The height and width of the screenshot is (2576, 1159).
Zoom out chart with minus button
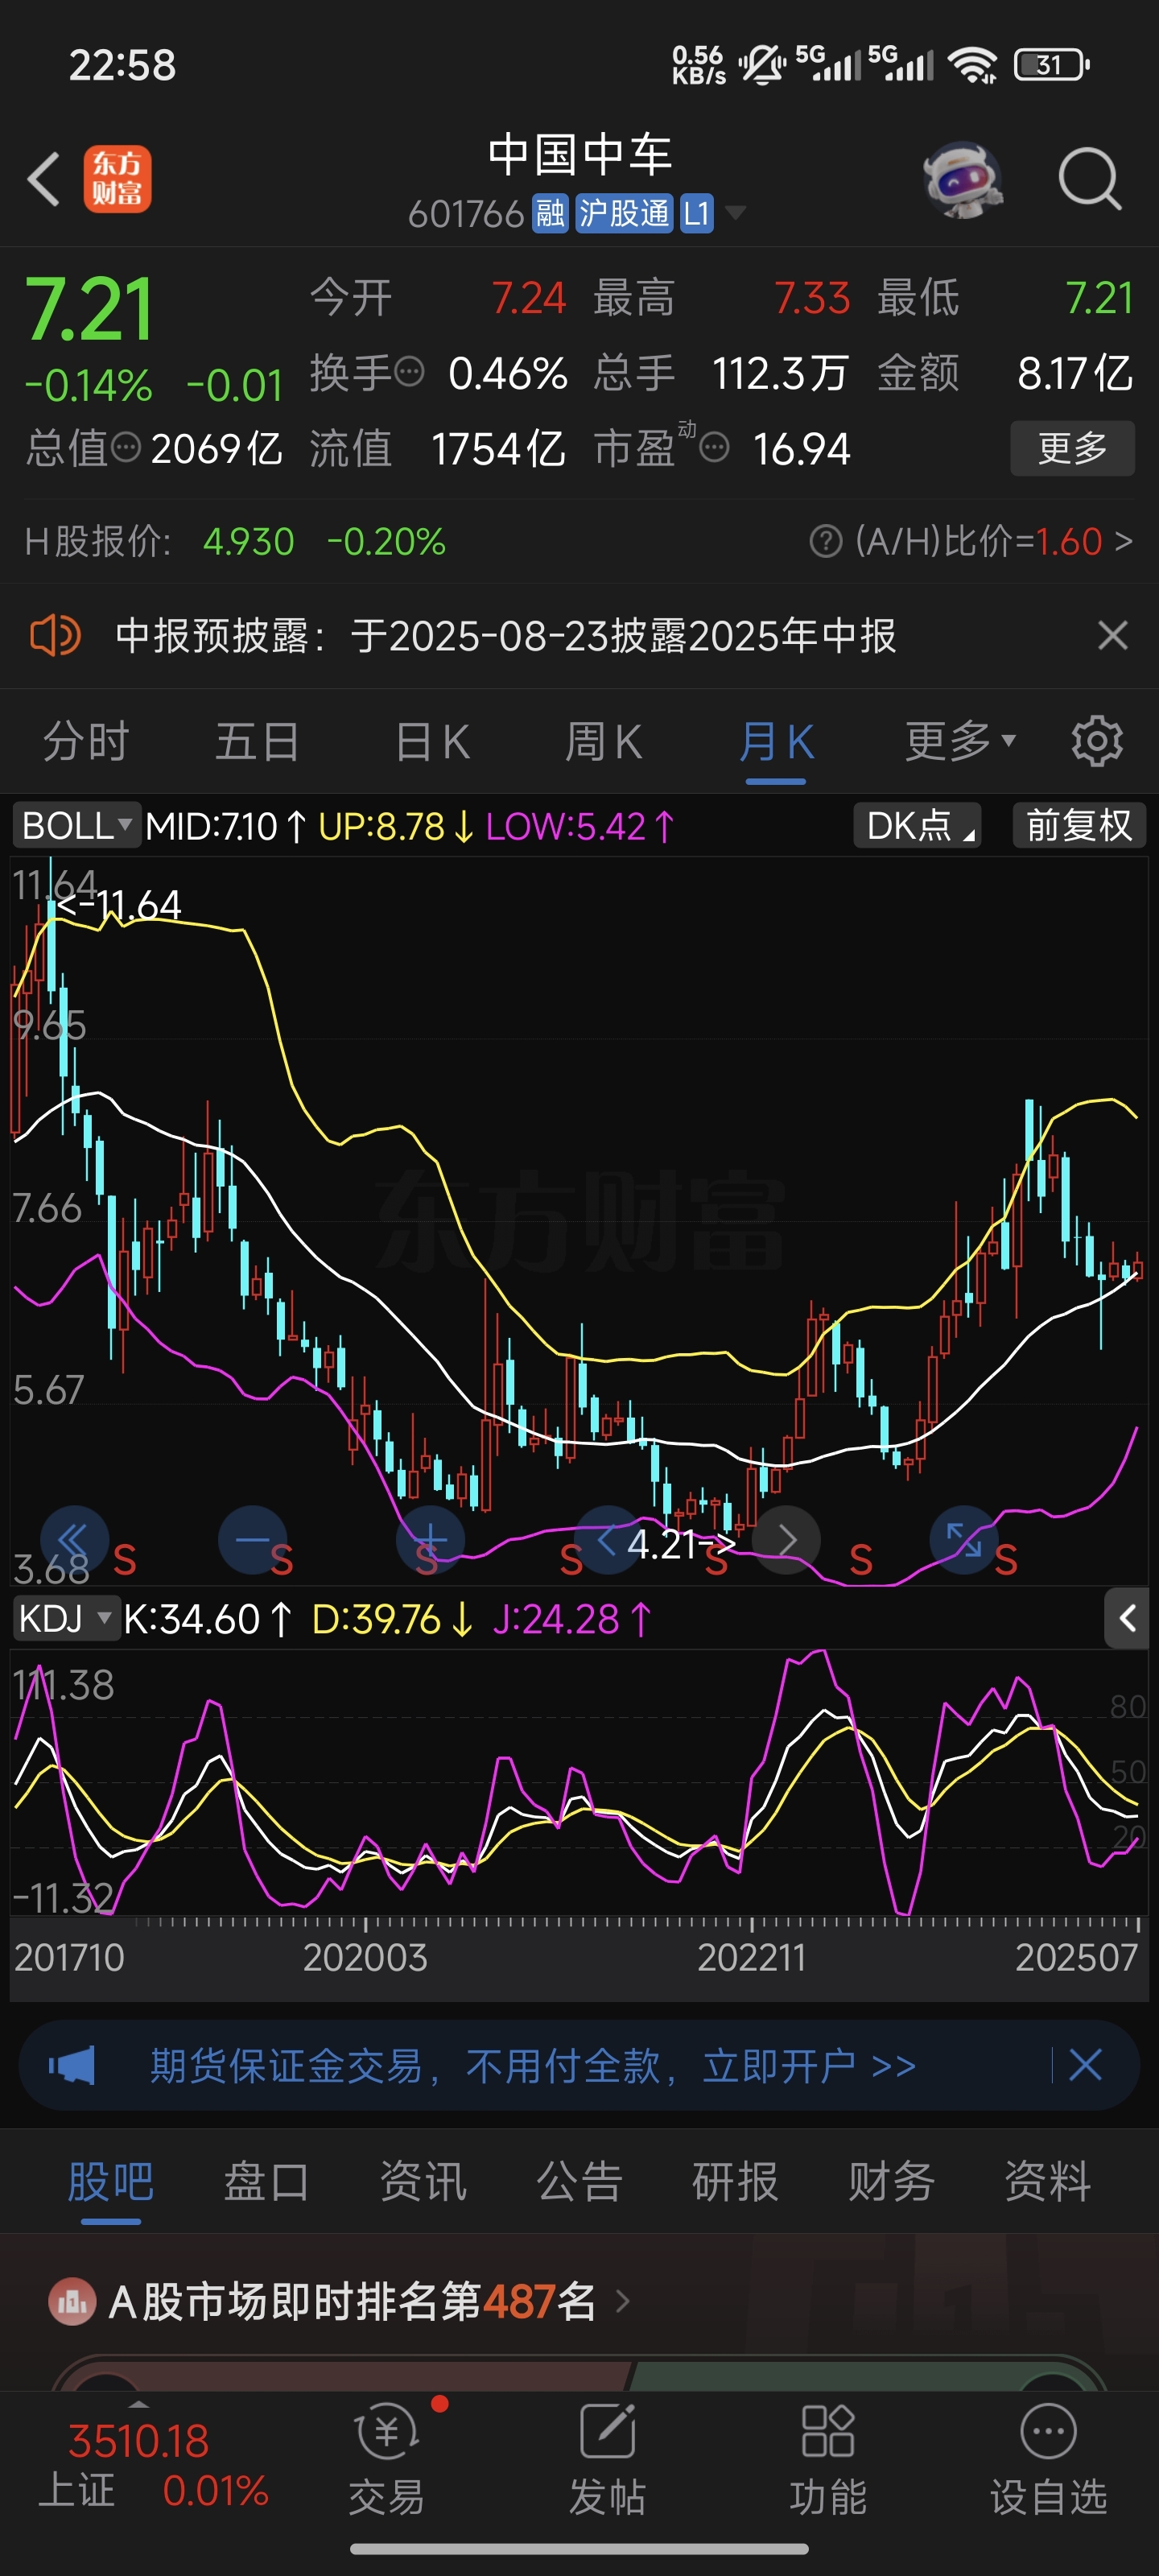click(x=252, y=1540)
